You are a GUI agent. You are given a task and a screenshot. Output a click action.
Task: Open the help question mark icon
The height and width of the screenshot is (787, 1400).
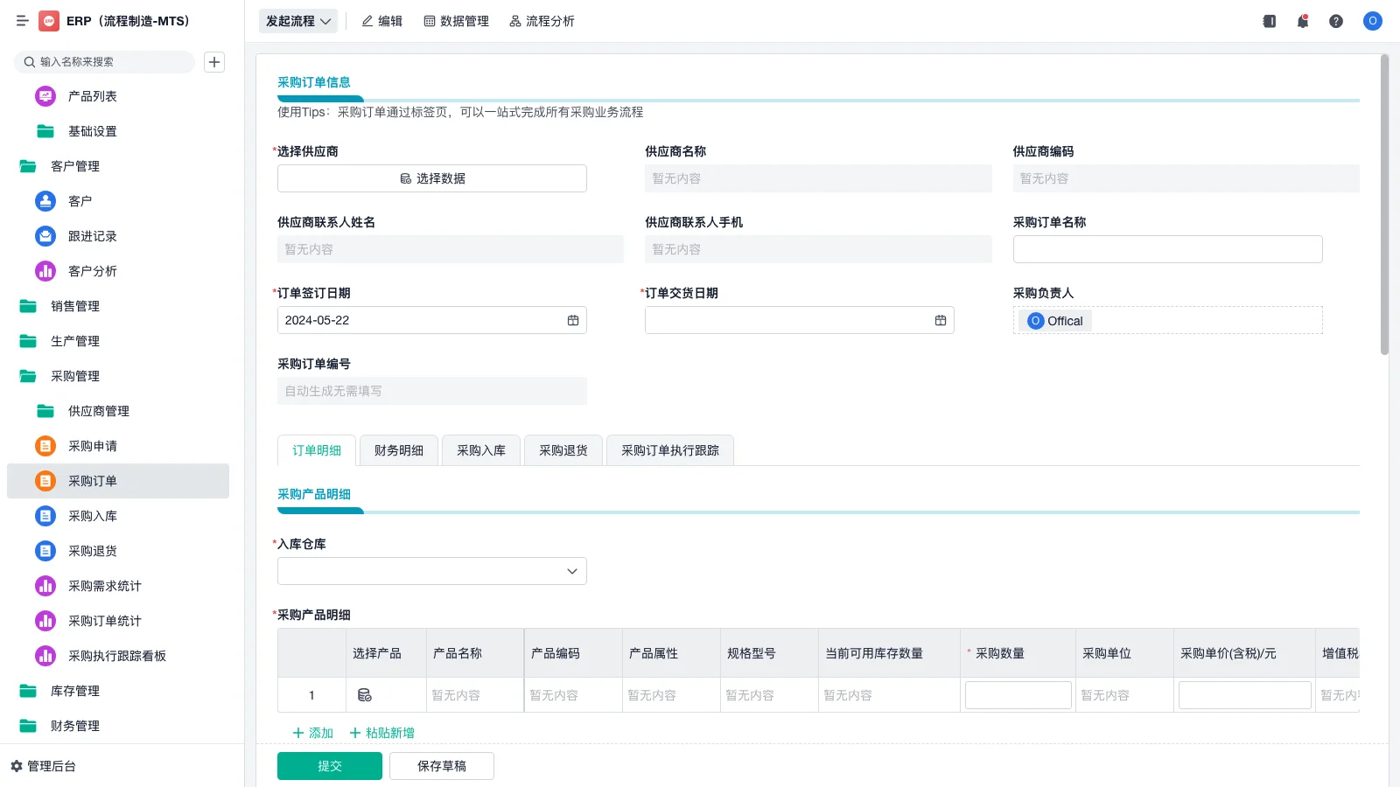point(1335,21)
